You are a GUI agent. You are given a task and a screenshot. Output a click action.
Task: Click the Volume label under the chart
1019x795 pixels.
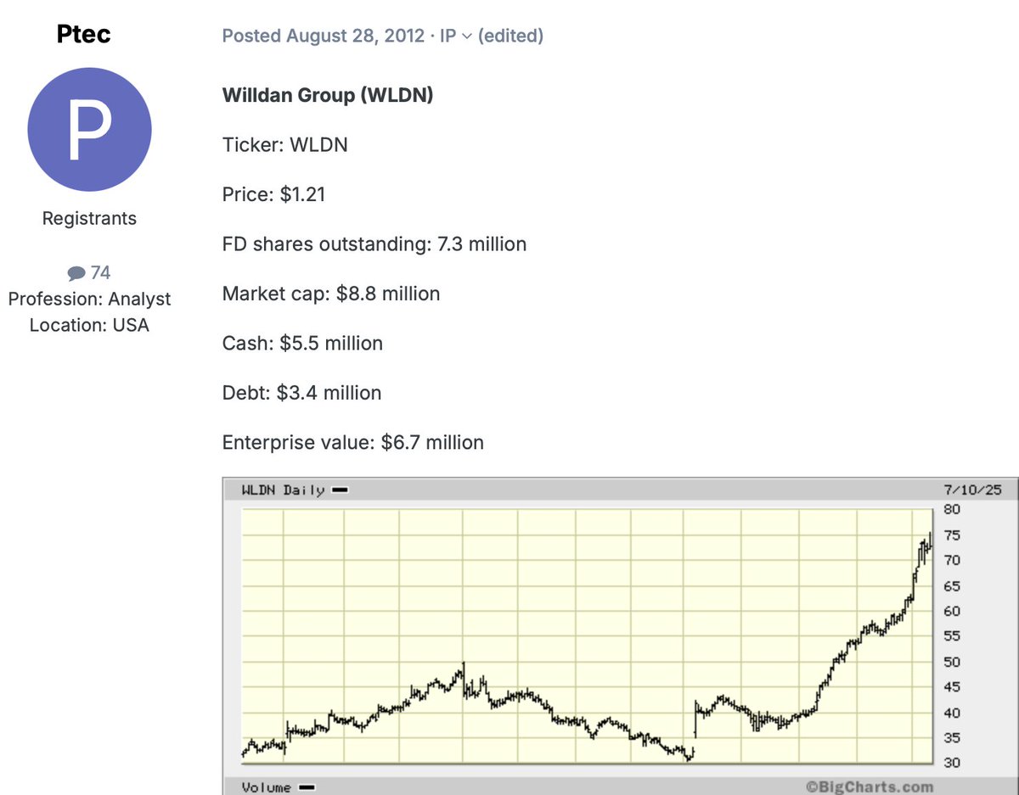click(x=267, y=787)
